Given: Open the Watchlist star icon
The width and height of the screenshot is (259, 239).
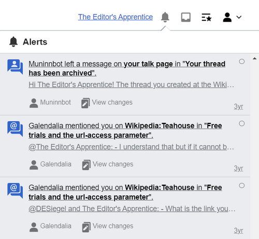Looking at the screenshot, I should pyautogui.click(x=207, y=17).
